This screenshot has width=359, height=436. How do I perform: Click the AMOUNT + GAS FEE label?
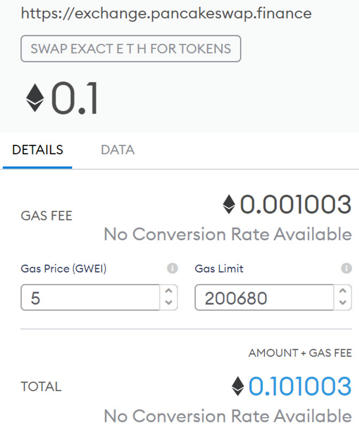300,353
